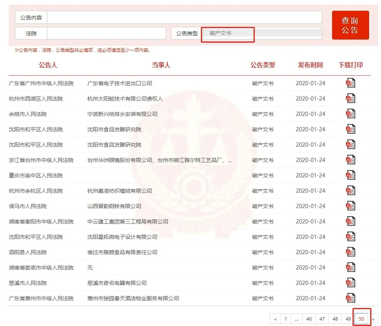381x326 pixels.
Task: Select page 49 in pagination
Action: (x=348, y=319)
